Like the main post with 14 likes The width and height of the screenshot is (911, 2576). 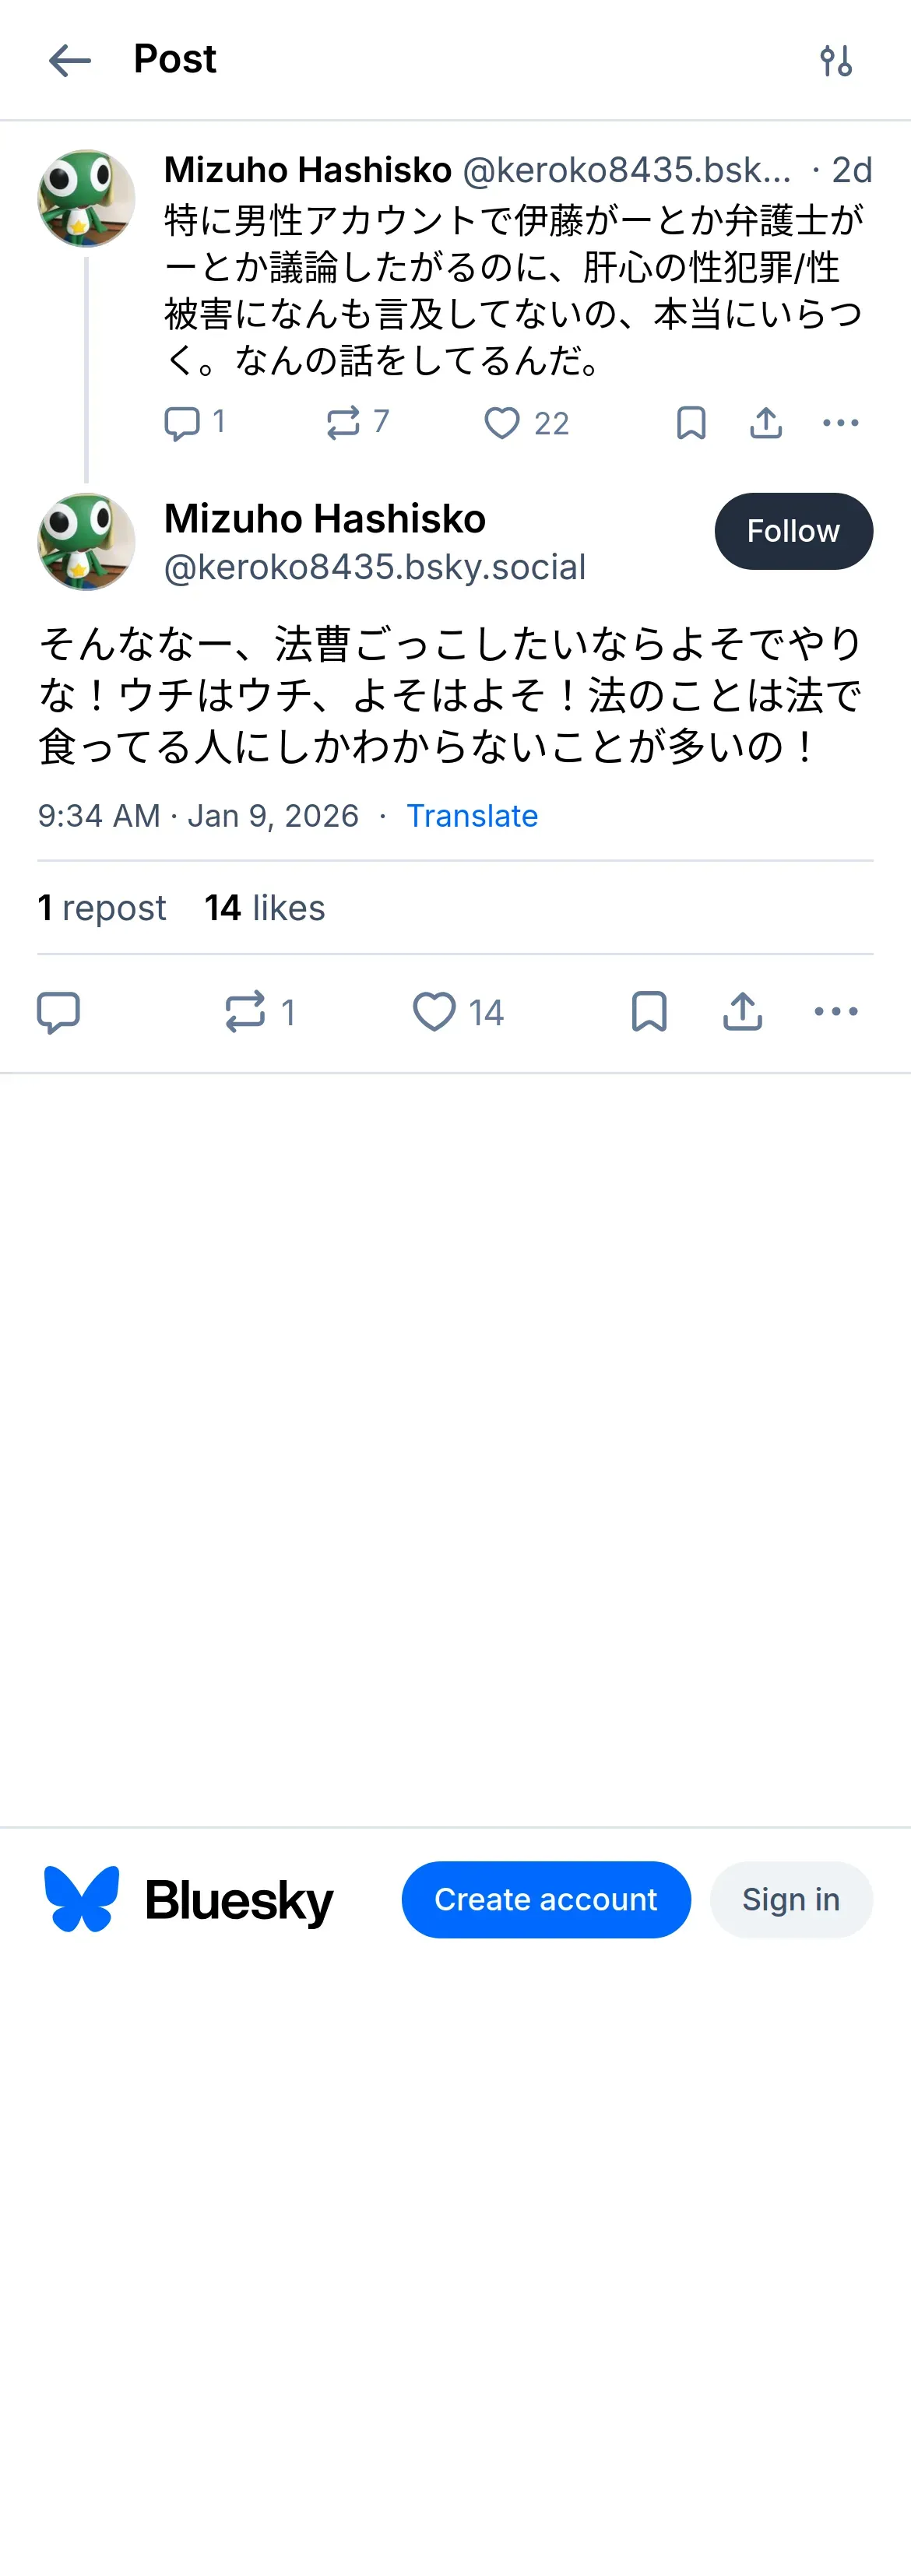coord(435,1012)
